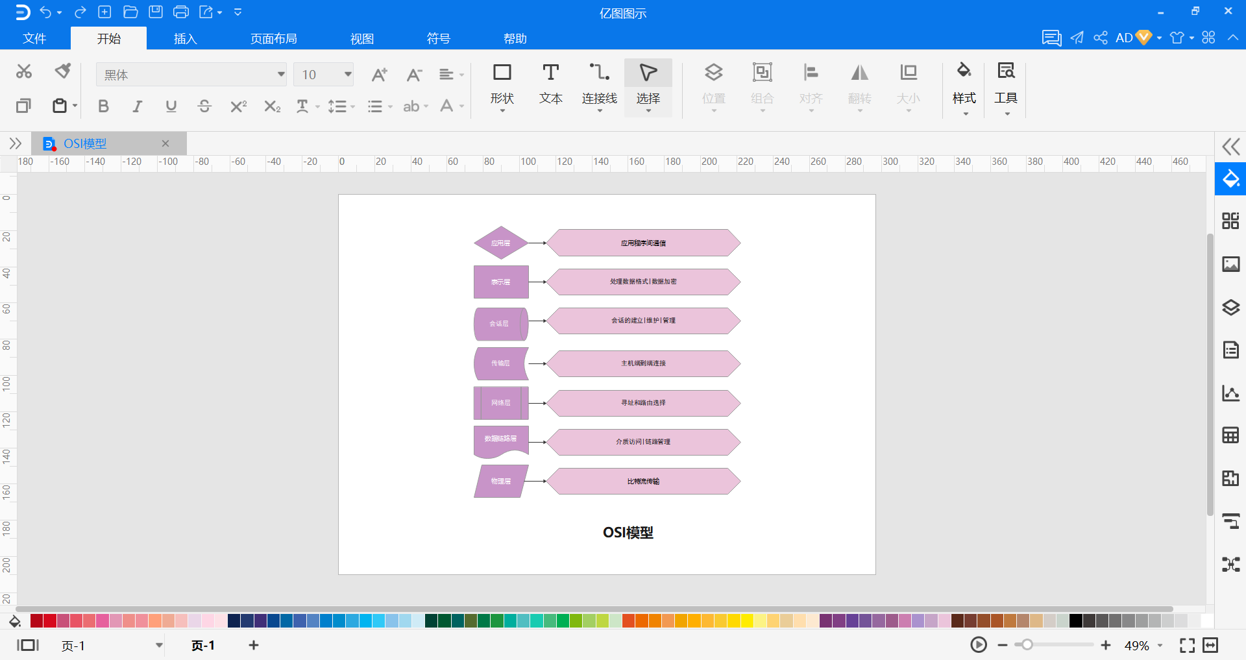
Task: Toggle italic text formatting
Action: pos(137,106)
